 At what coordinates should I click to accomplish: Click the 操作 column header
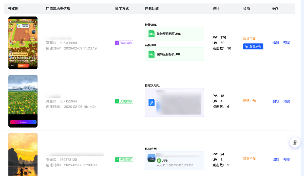275,9
